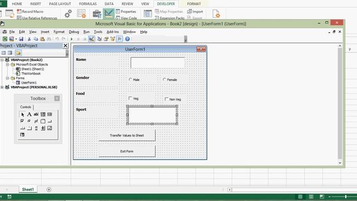Switch to Excel FORMULAS ribbon tab

coord(88,4)
